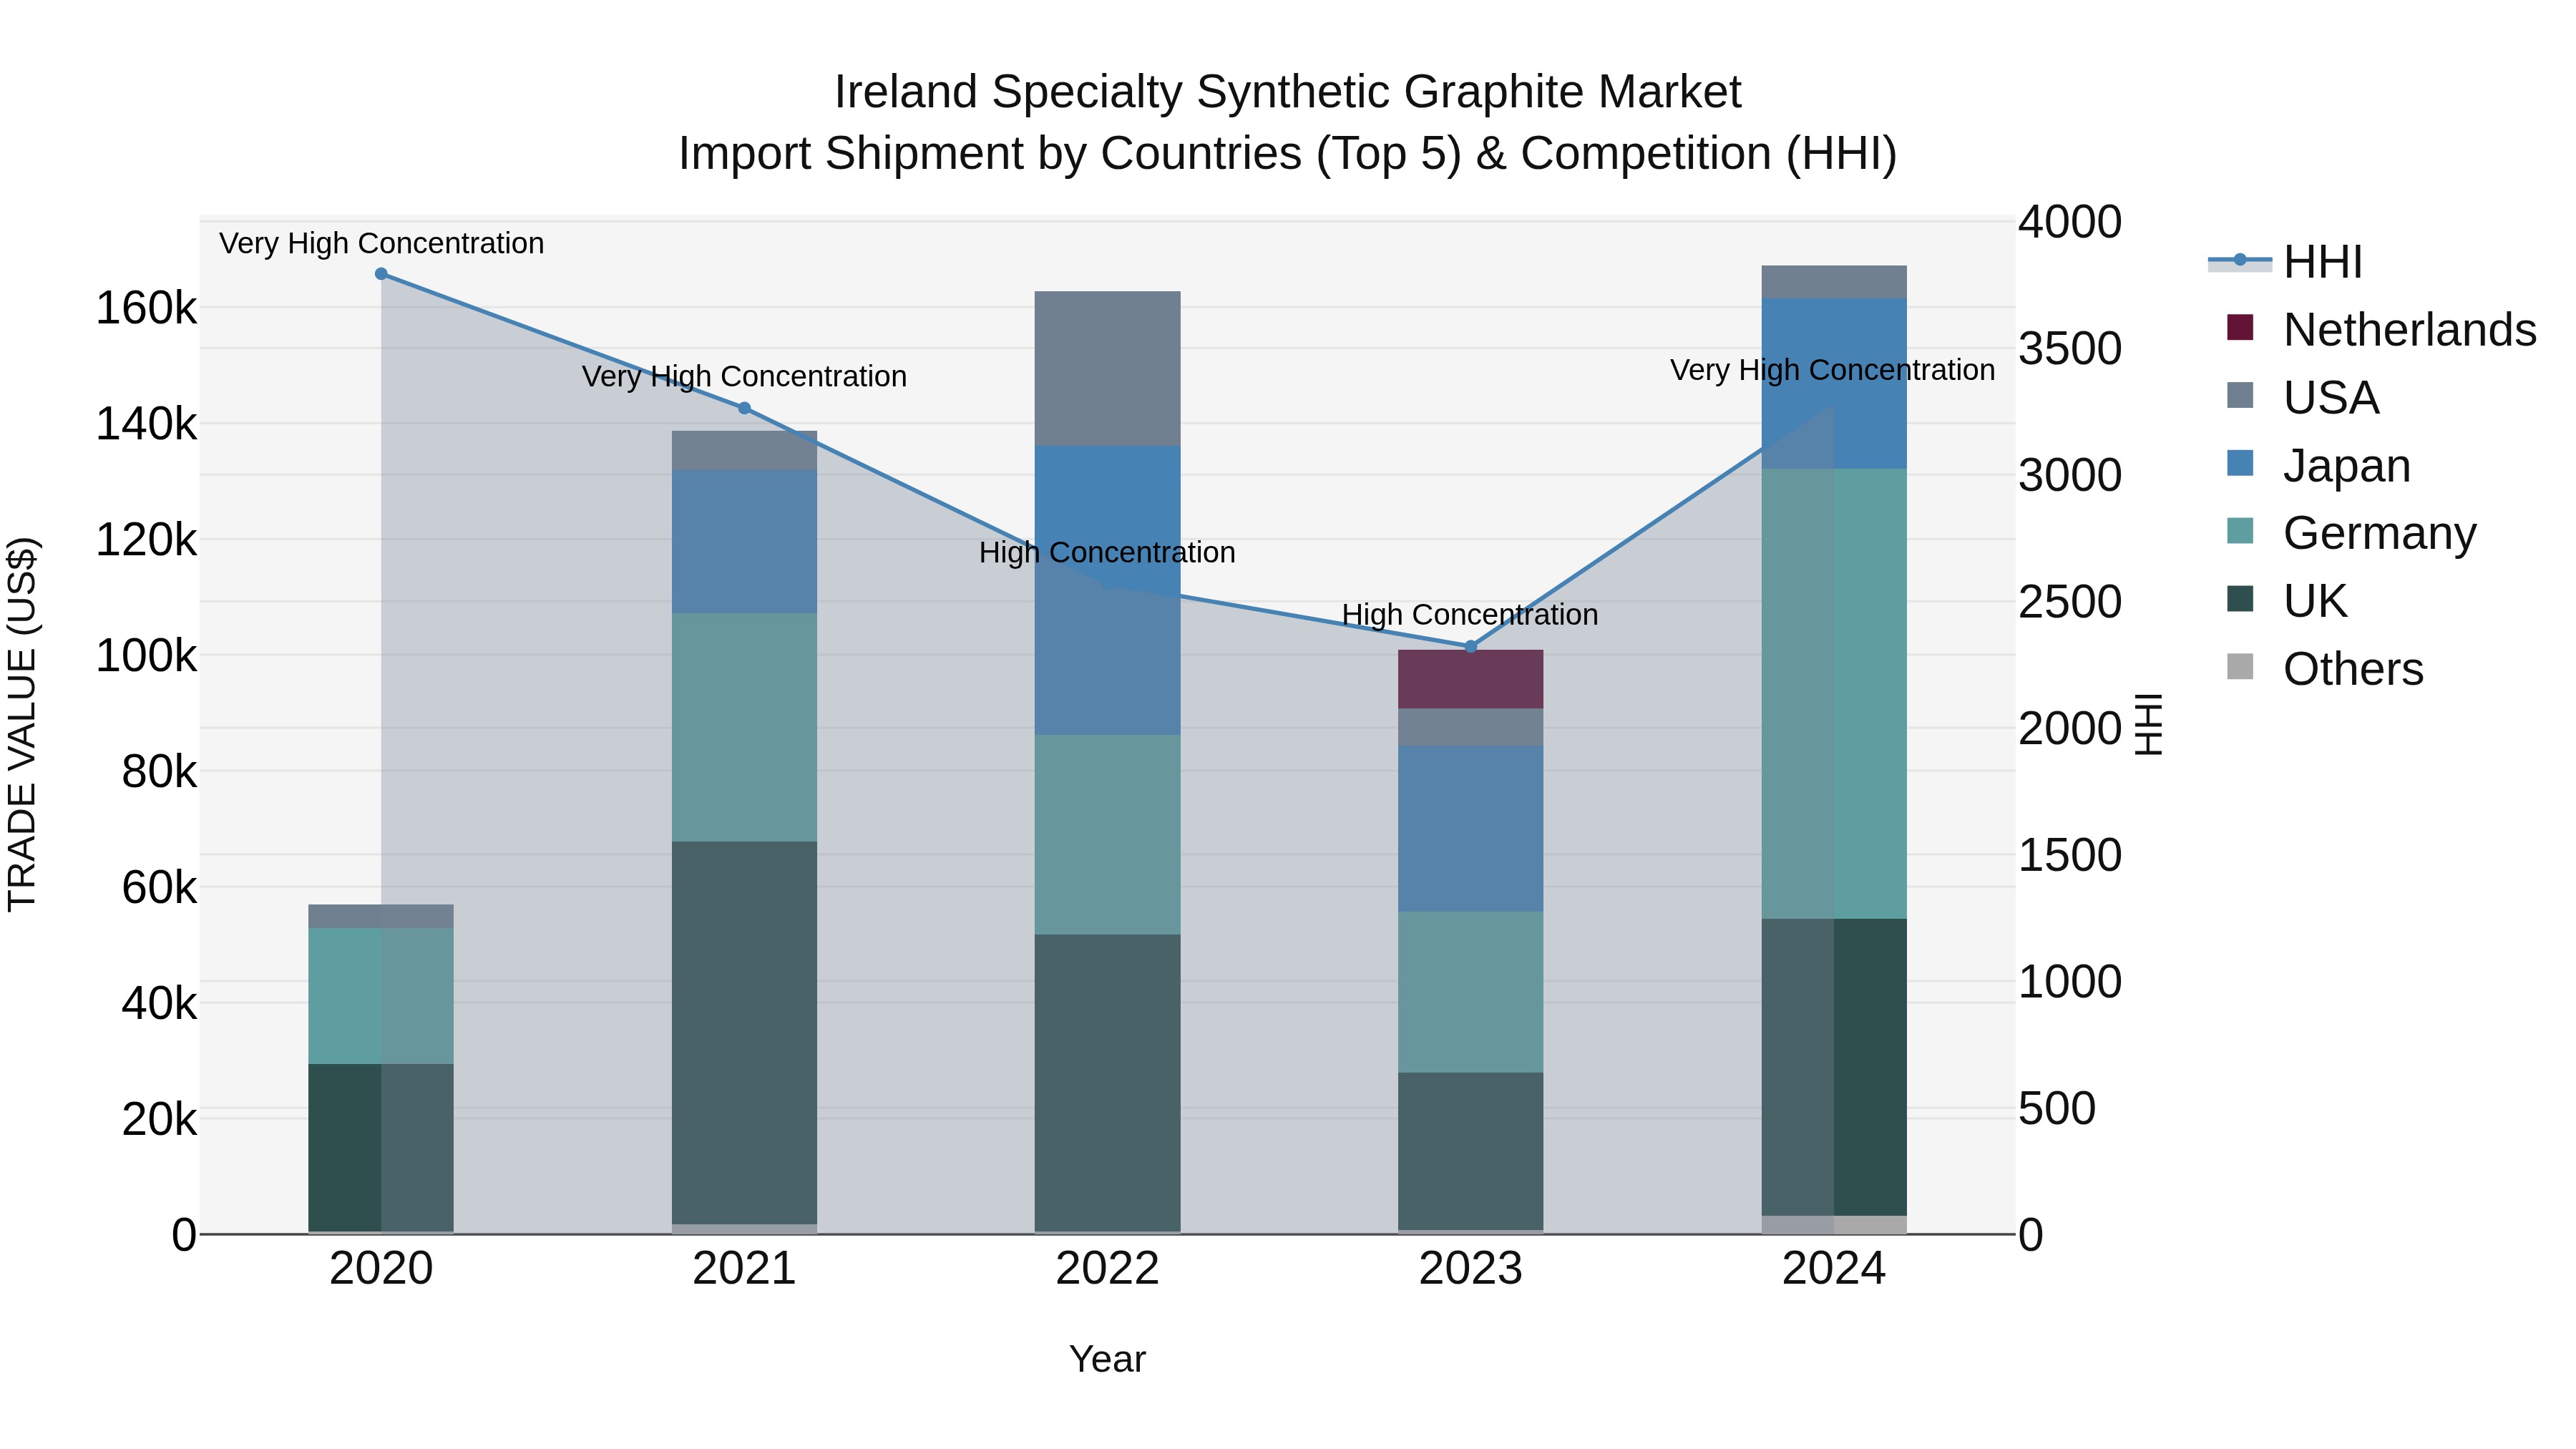Click the HHI data point for 2021
Screen dimensions: 2576x1449
[744, 408]
